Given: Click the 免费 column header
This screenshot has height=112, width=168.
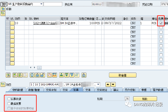Looking at the screenshot, I should [x=161, y=19].
